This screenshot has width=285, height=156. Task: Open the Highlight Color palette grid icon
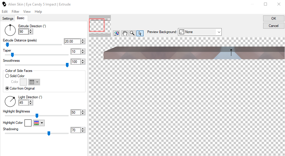pos(36,123)
